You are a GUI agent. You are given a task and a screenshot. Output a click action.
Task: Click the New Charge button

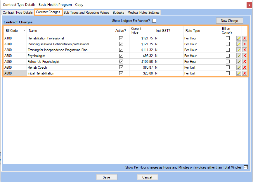point(229,21)
